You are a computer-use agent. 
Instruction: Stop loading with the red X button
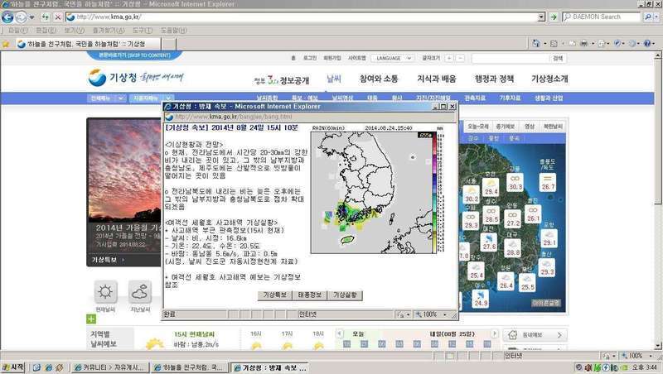click(x=58, y=17)
